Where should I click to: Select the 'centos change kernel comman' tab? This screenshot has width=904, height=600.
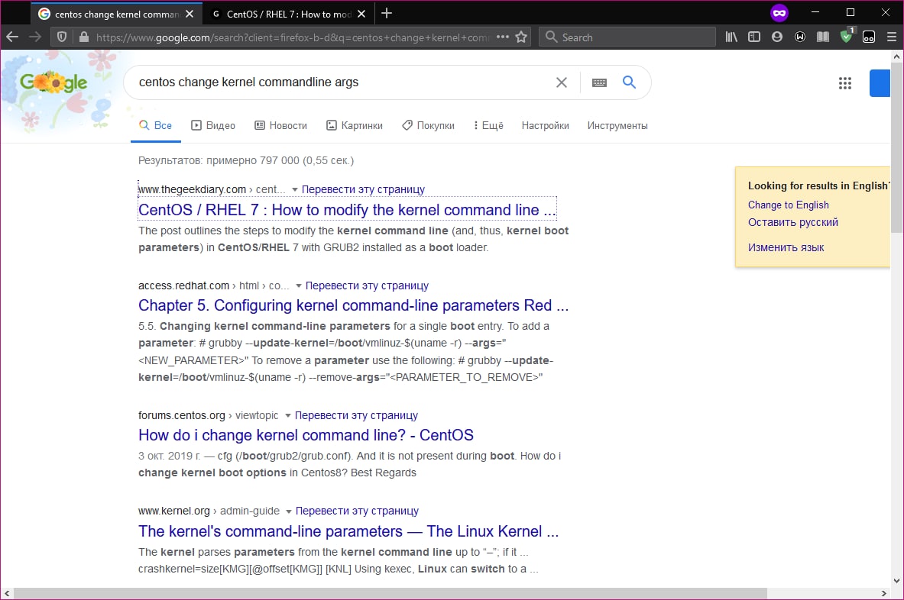(x=116, y=14)
